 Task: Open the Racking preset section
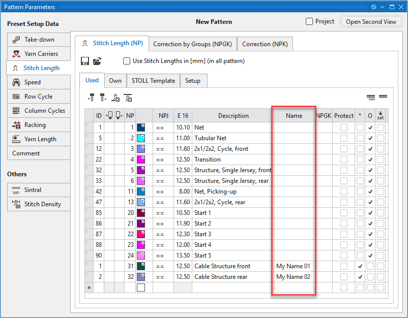(39, 125)
